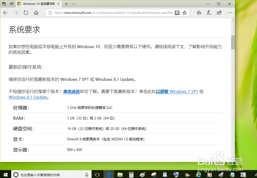
Task: Enable Reading view for this page
Action: pos(177,13)
